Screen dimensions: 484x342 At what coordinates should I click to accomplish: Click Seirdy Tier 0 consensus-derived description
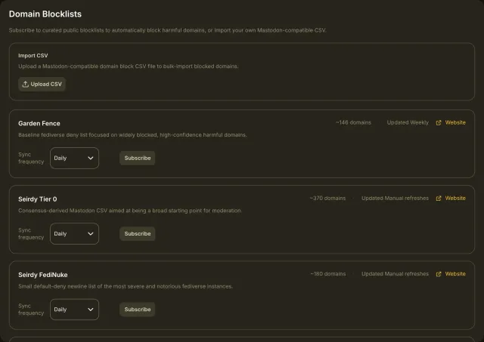[130, 211]
